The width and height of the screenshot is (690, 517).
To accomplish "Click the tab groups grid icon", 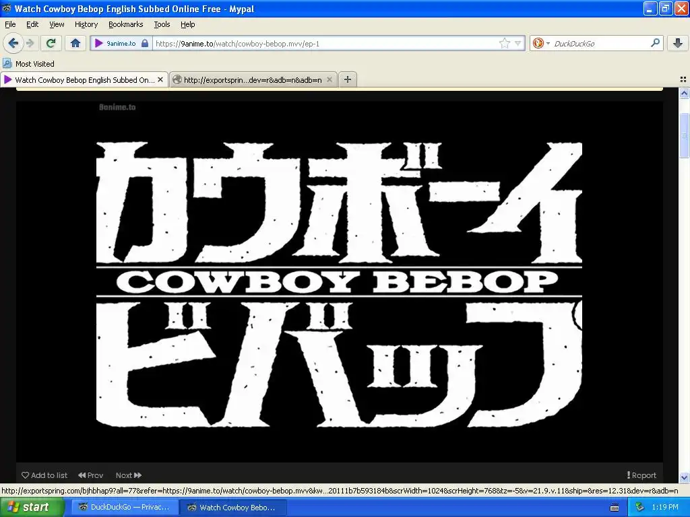I will (x=683, y=79).
